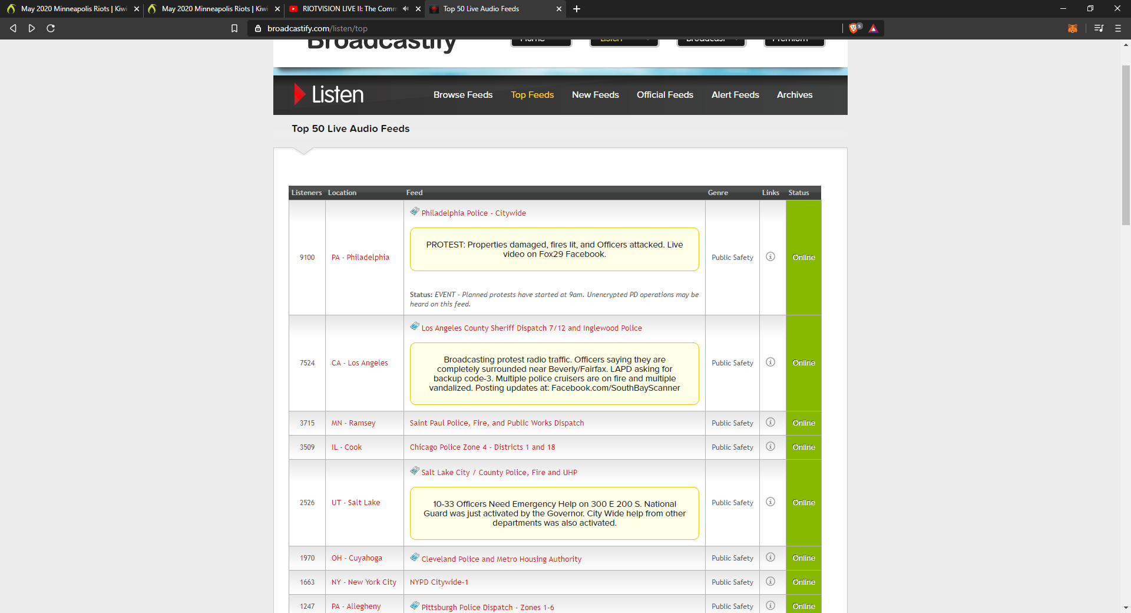Open info link for NYPD Citywide-1 feed
The height and width of the screenshot is (613, 1131).
(x=770, y=581)
